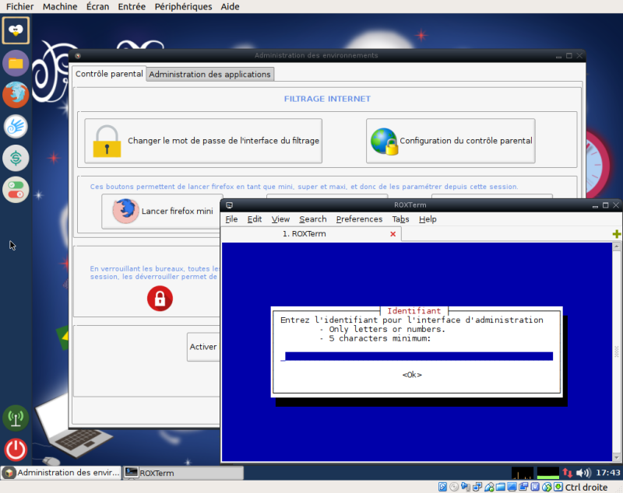The width and height of the screenshot is (623, 493).
Task: Click the VirtualBox display status icon
Action: [512, 487]
